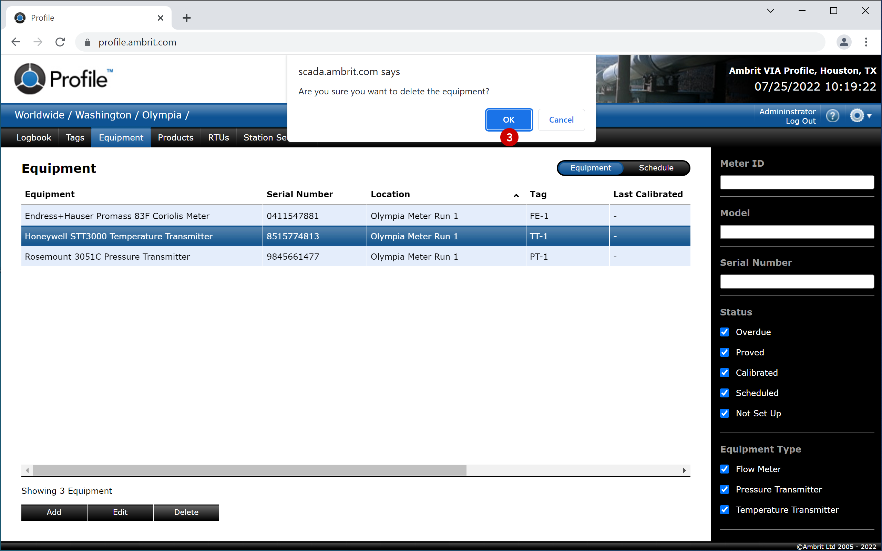This screenshot has height=551, width=882.
Task: Click the Worldwide breadcrumb link
Action: pos(39,115)
